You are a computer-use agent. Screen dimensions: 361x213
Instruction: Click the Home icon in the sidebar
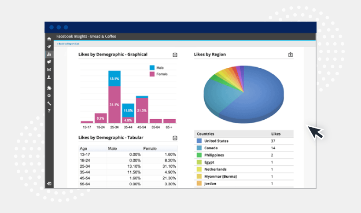pyautogui.click(x=49, y=39)
